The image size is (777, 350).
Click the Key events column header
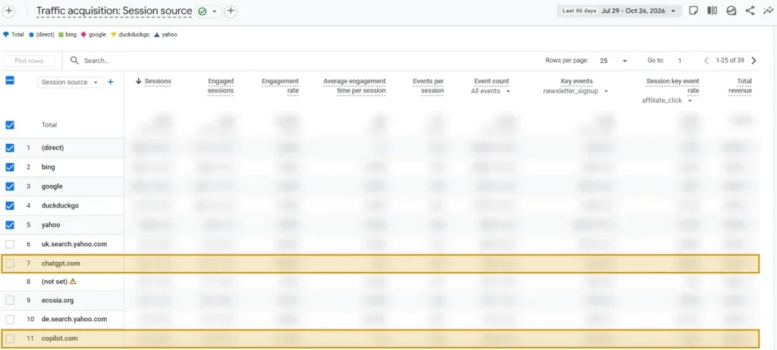(x=577, y=81)
